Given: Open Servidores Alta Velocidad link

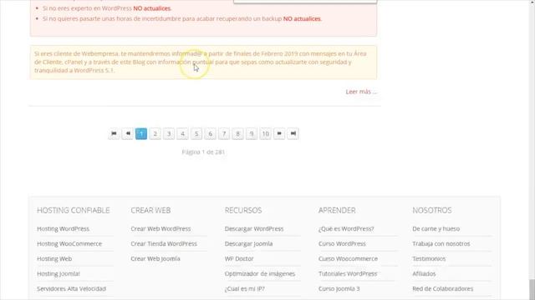Looking at the screenshot, I should pos(71,288).
